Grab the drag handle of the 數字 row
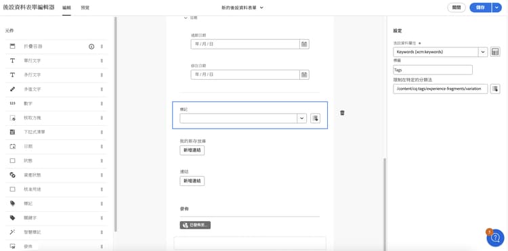508x251 pixels. (102, 104)
